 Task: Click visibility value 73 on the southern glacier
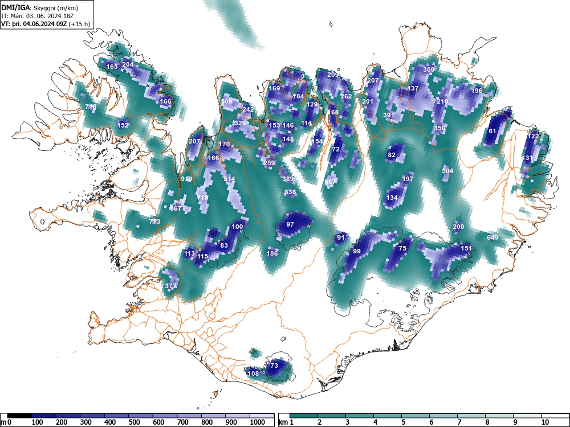tap(274, 366)
